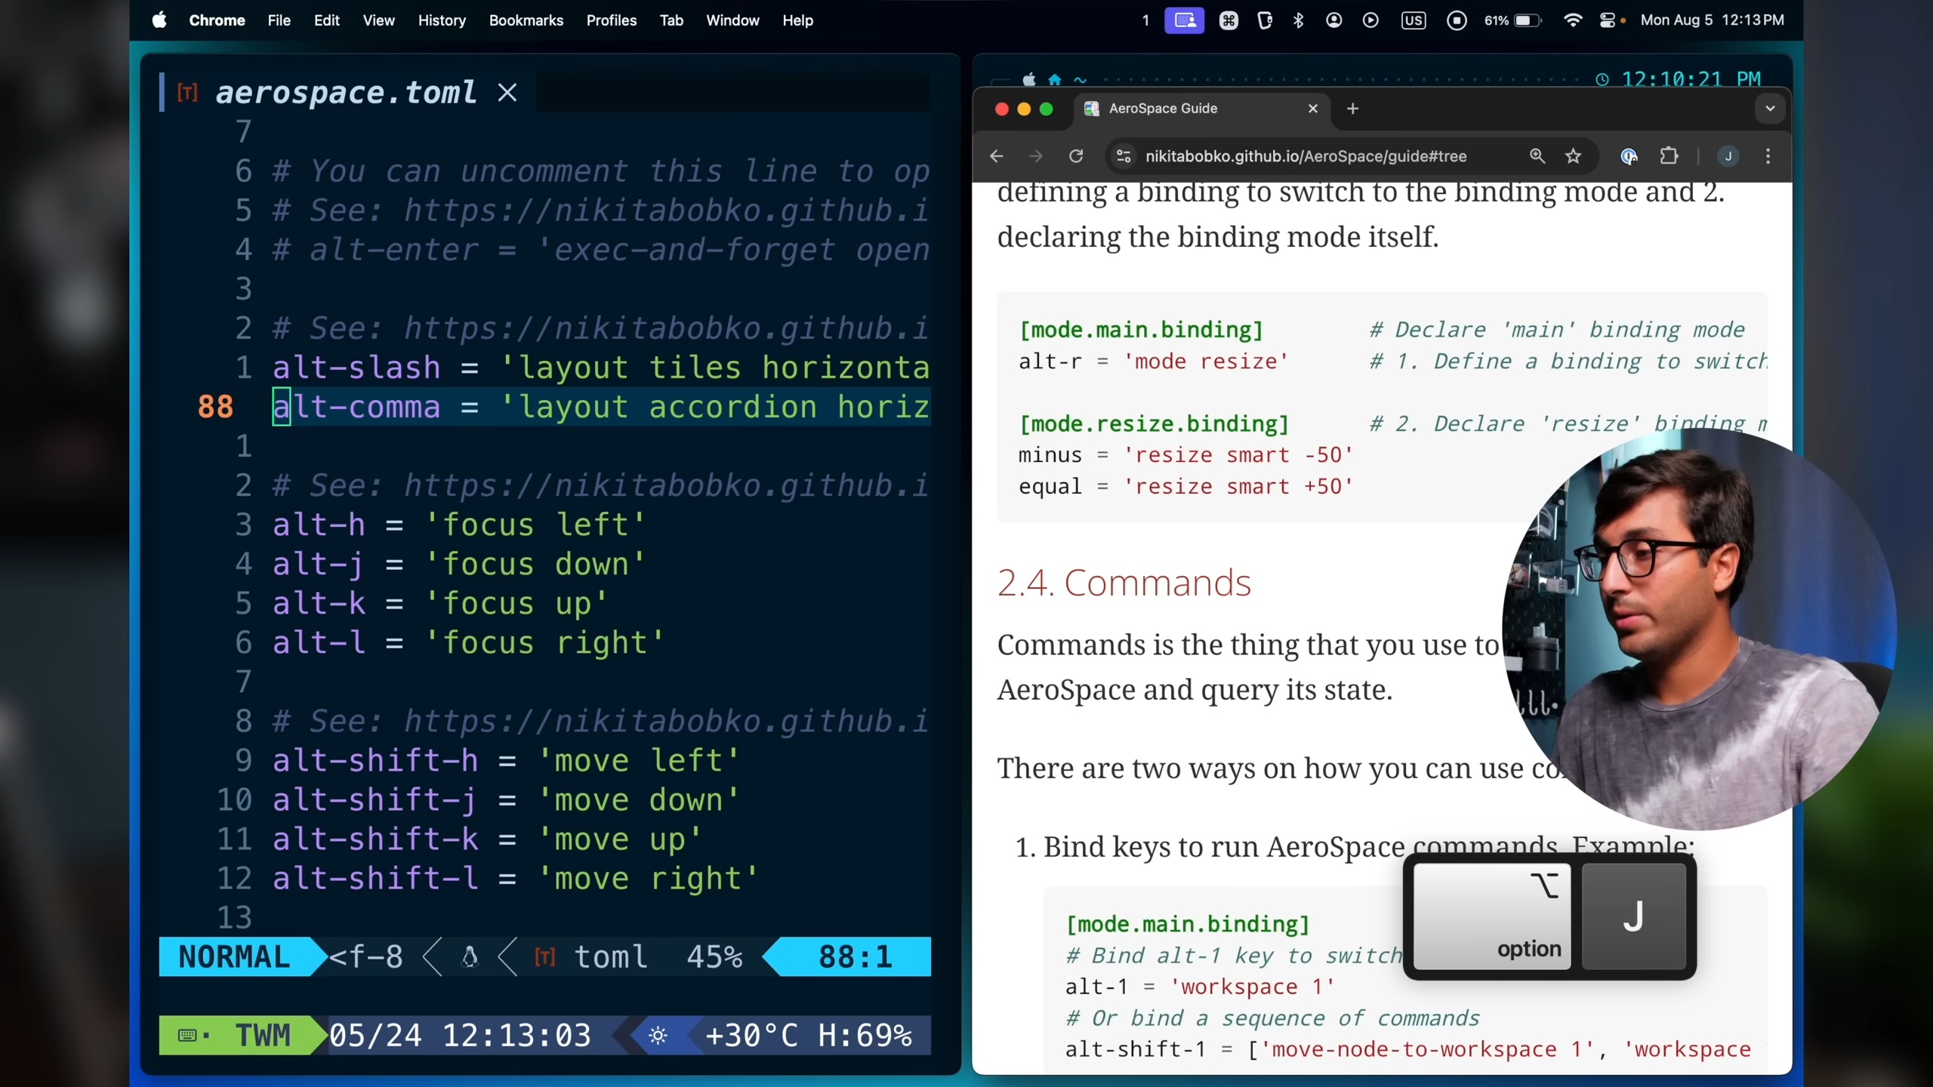Click the screen recording status icon

point(1457,20)
